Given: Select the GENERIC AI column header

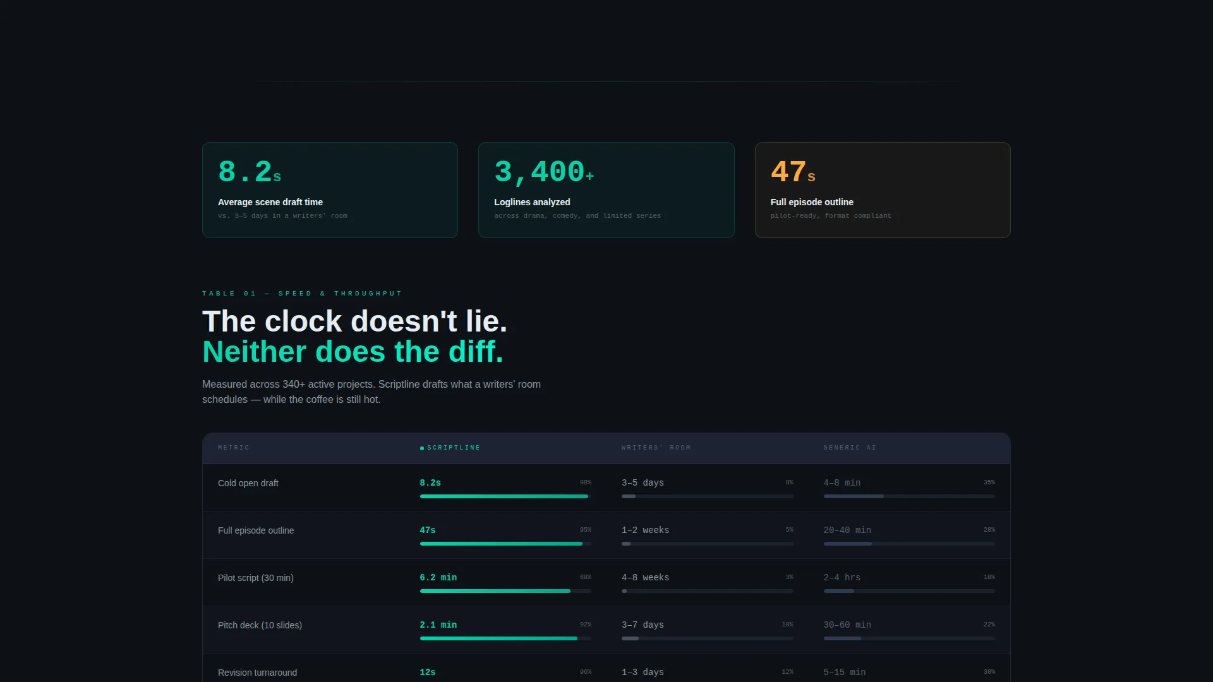Looking at the screenshot, I should pyautogui.click(x=850, y=448).
